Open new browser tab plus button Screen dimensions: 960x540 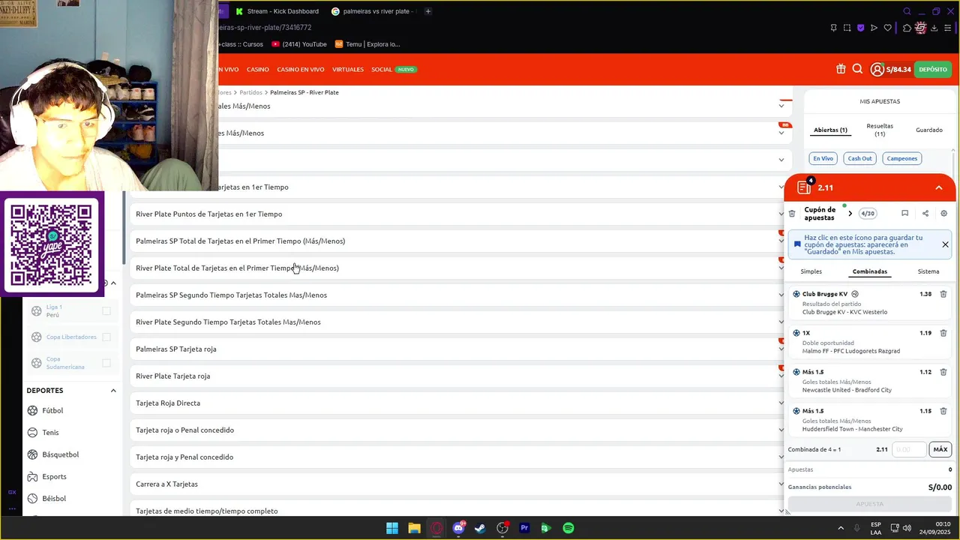tap(428, 11)
